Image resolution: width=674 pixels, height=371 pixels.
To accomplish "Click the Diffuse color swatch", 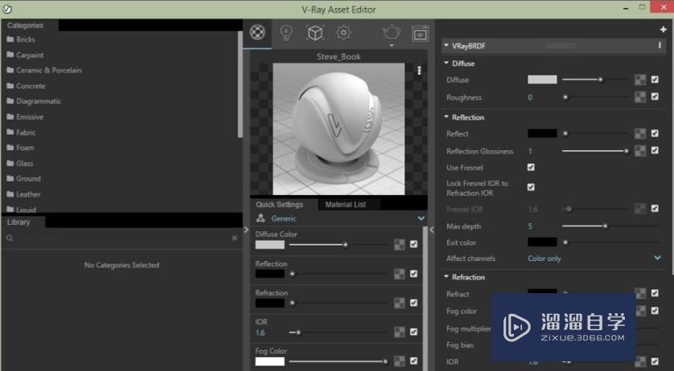I will point(542,79).
